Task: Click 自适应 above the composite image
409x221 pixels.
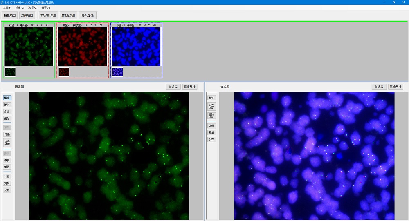Action: tap(378, 87)
